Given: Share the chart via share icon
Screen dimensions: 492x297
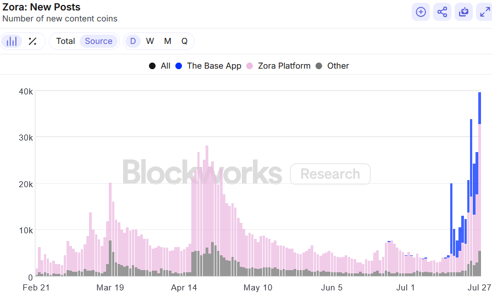Looking at the screenshot, I should [x=442, y=12].
